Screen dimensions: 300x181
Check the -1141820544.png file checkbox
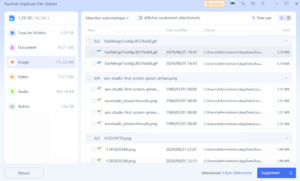click(x=93, y=149)
